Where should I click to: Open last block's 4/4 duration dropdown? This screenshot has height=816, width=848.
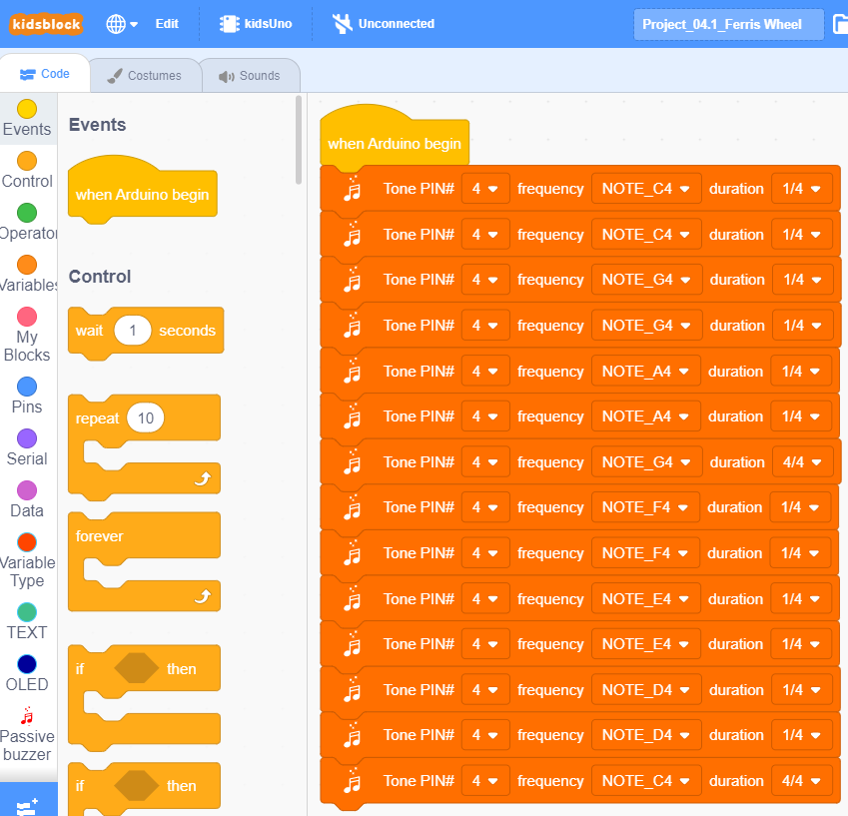[x=801, y=781]
